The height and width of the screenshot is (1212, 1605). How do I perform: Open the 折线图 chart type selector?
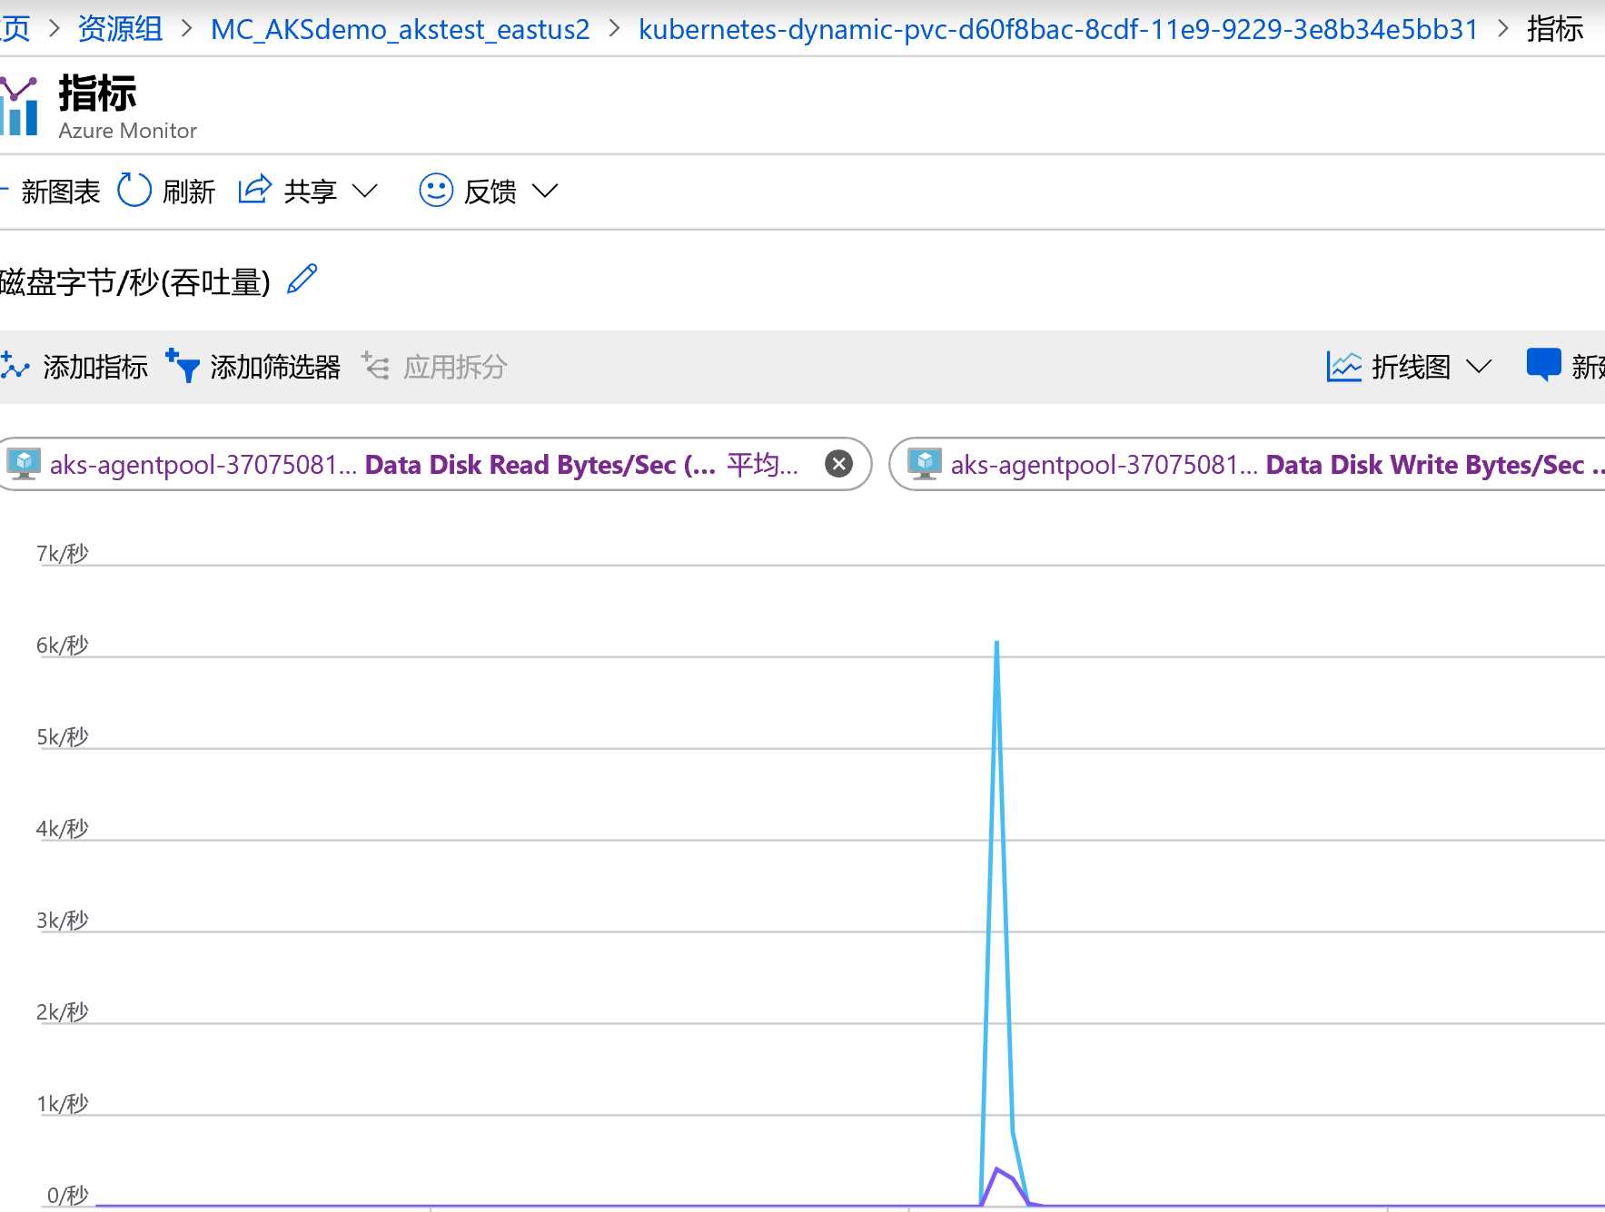[1411, 367]
